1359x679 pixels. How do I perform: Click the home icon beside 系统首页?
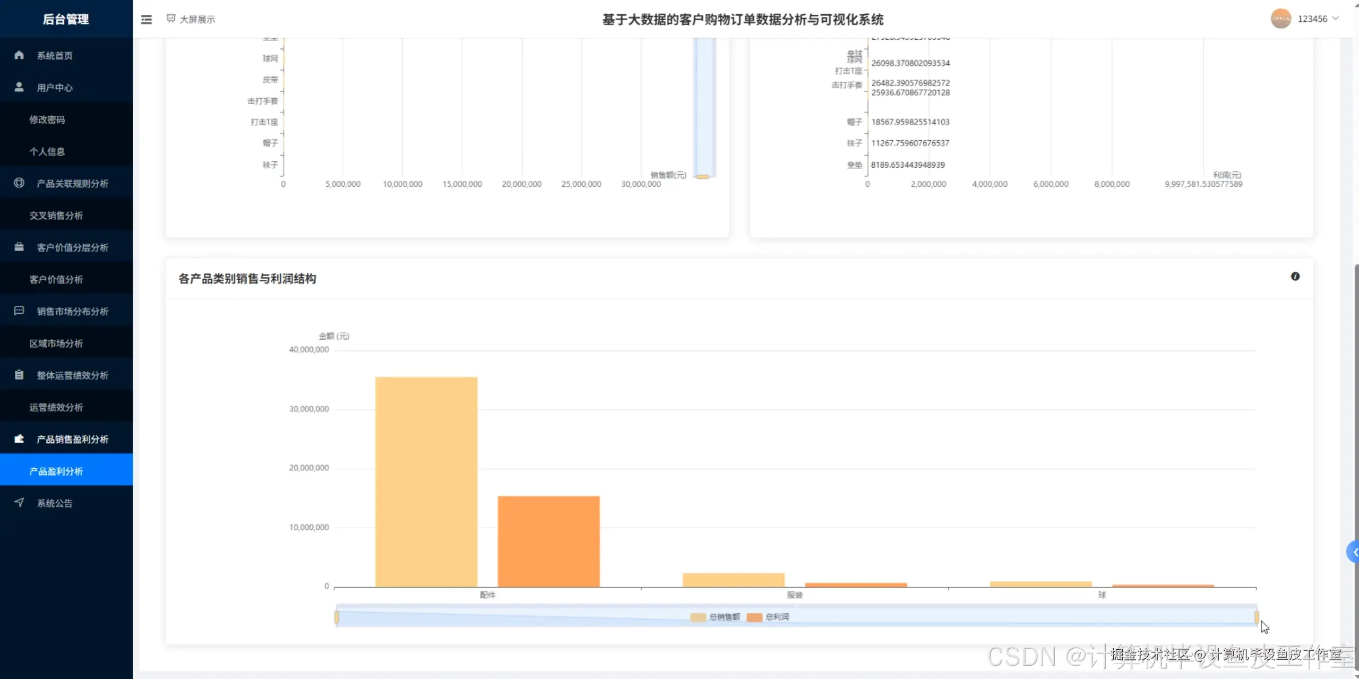click(19, 55)
